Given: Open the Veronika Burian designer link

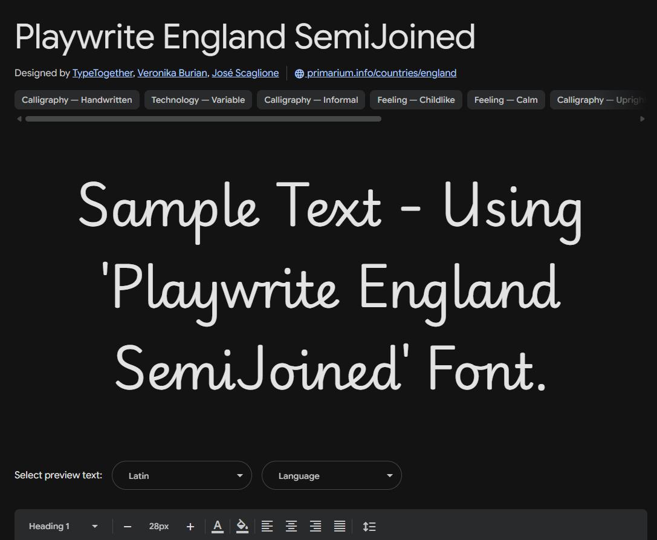Looking at the screenshot, I should coord(172,73).
